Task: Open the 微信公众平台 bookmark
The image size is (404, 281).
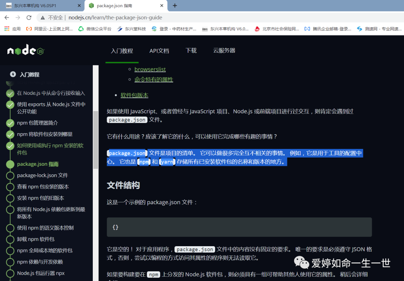Action: point(95,29)
